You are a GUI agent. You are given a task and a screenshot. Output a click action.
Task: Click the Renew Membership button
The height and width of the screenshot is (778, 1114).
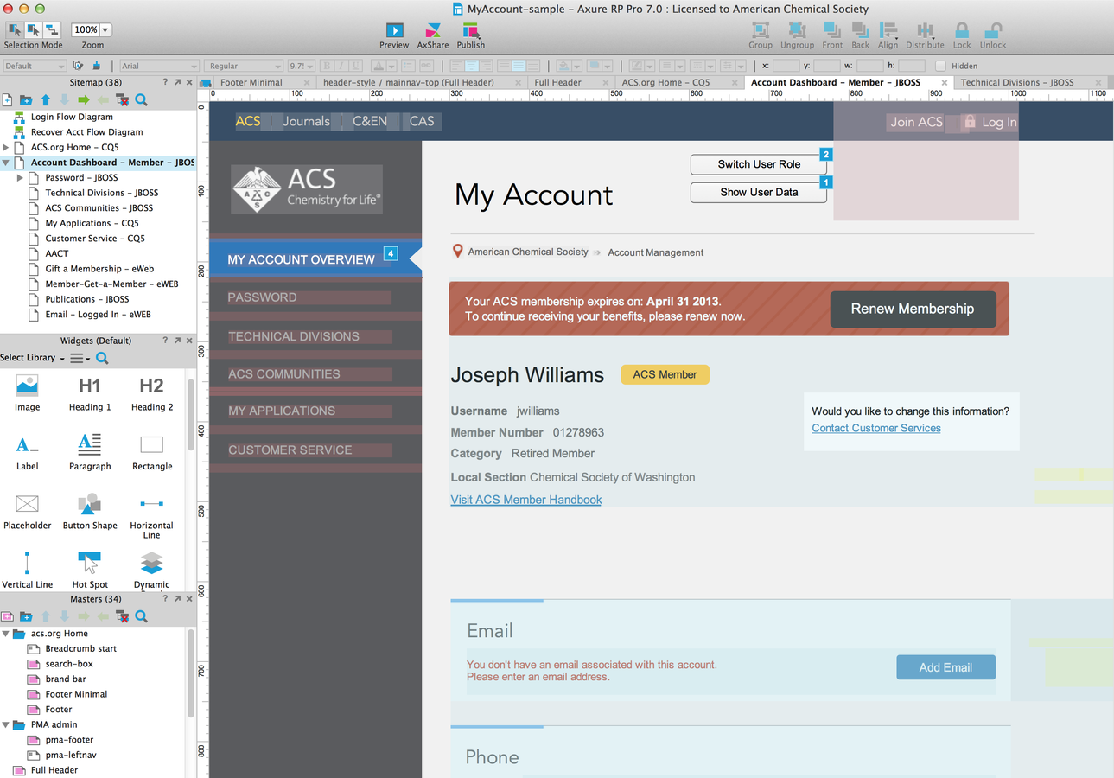click(913, 309)
